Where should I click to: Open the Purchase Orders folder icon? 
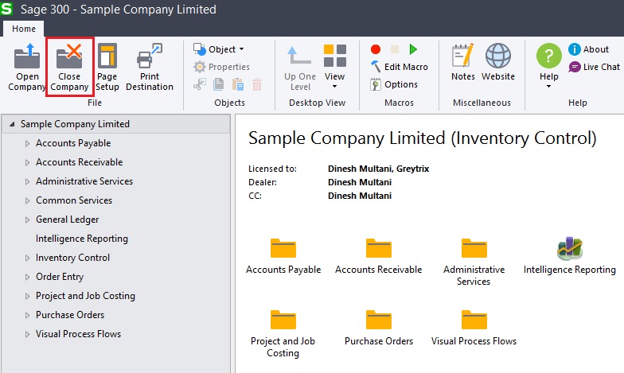point(379,320)
